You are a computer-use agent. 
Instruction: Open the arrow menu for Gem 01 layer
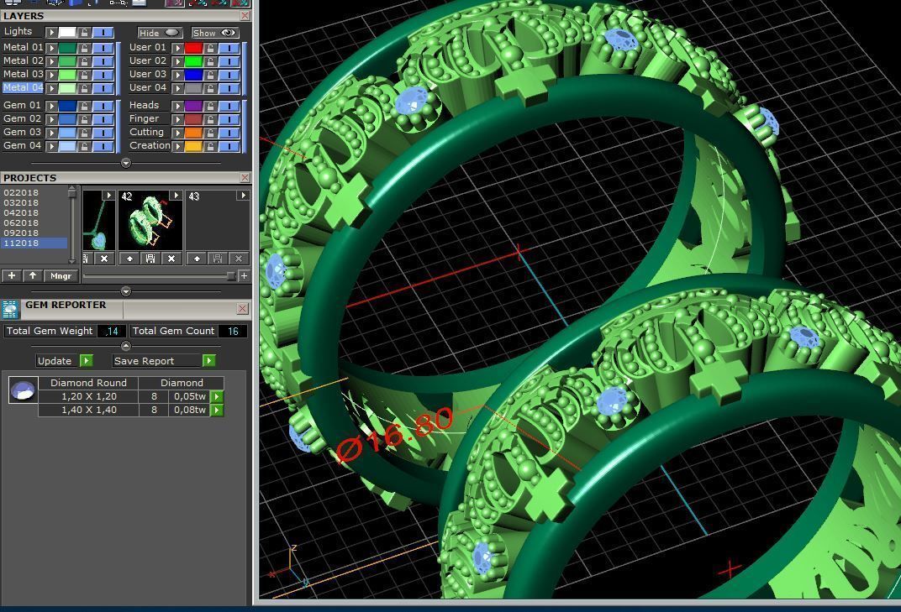coord(52,106)
